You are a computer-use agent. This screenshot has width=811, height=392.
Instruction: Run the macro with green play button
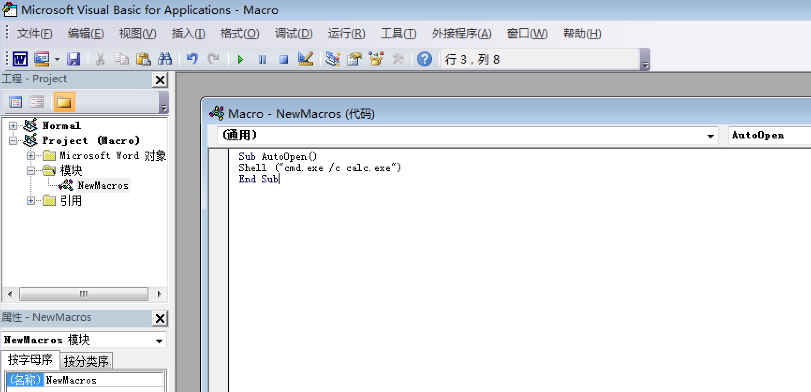(x=241, y=59)
